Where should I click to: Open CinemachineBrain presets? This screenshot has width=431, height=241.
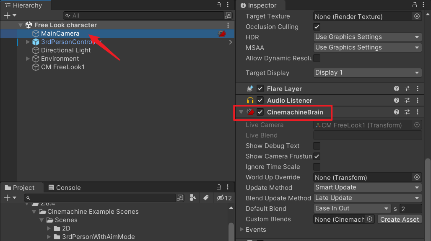point(407,112)
